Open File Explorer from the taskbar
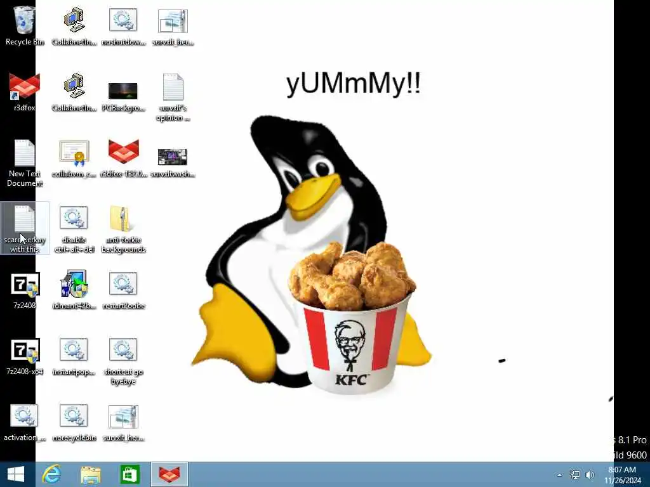The width and height of the screenshot is (650, 487). pyautogui.click(x=90, y=474)
